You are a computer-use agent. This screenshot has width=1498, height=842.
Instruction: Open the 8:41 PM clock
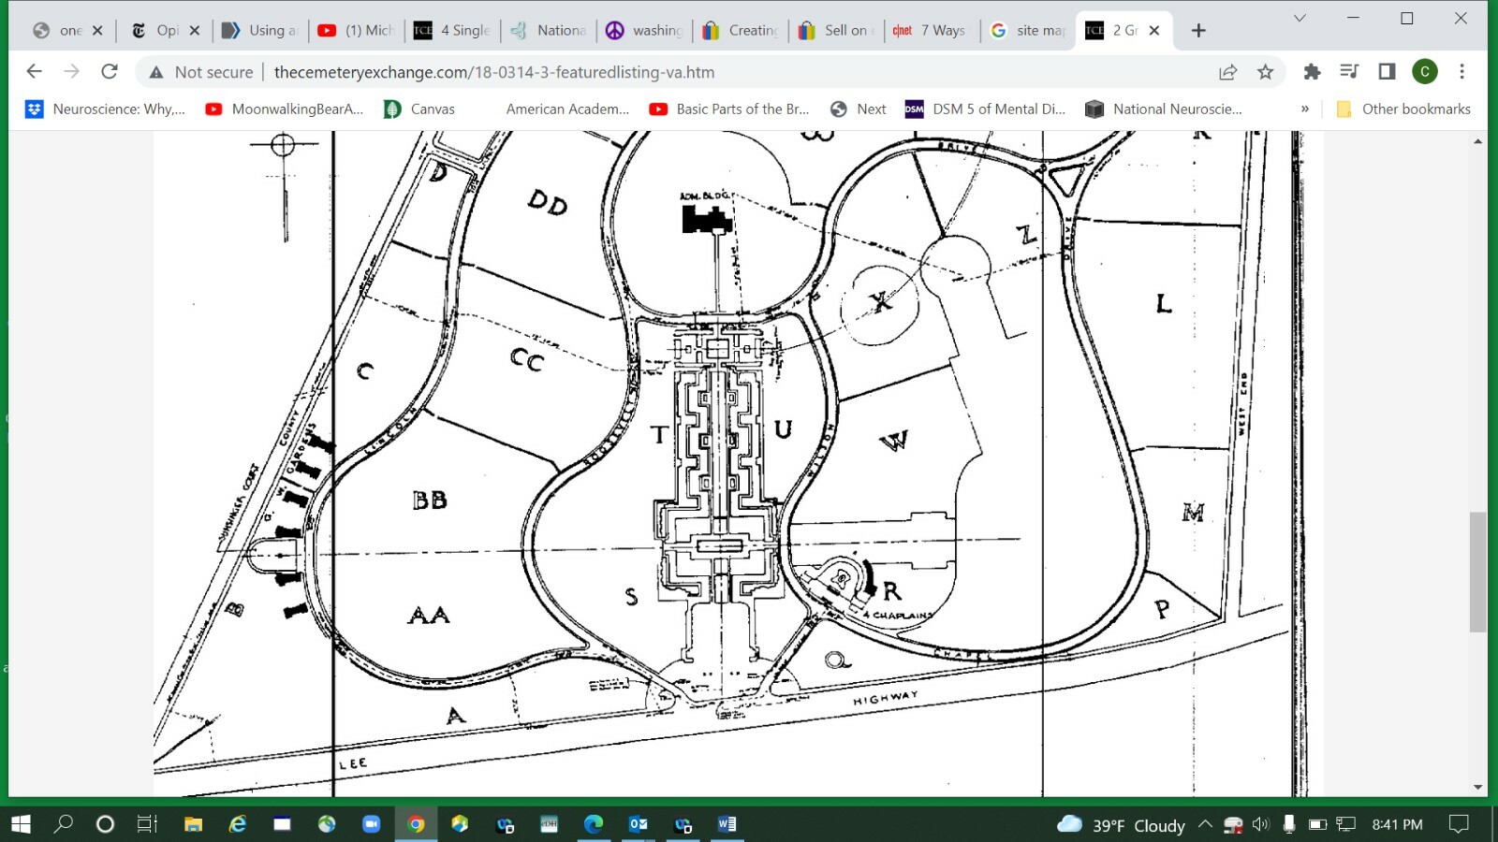(x=1397, y=824)
